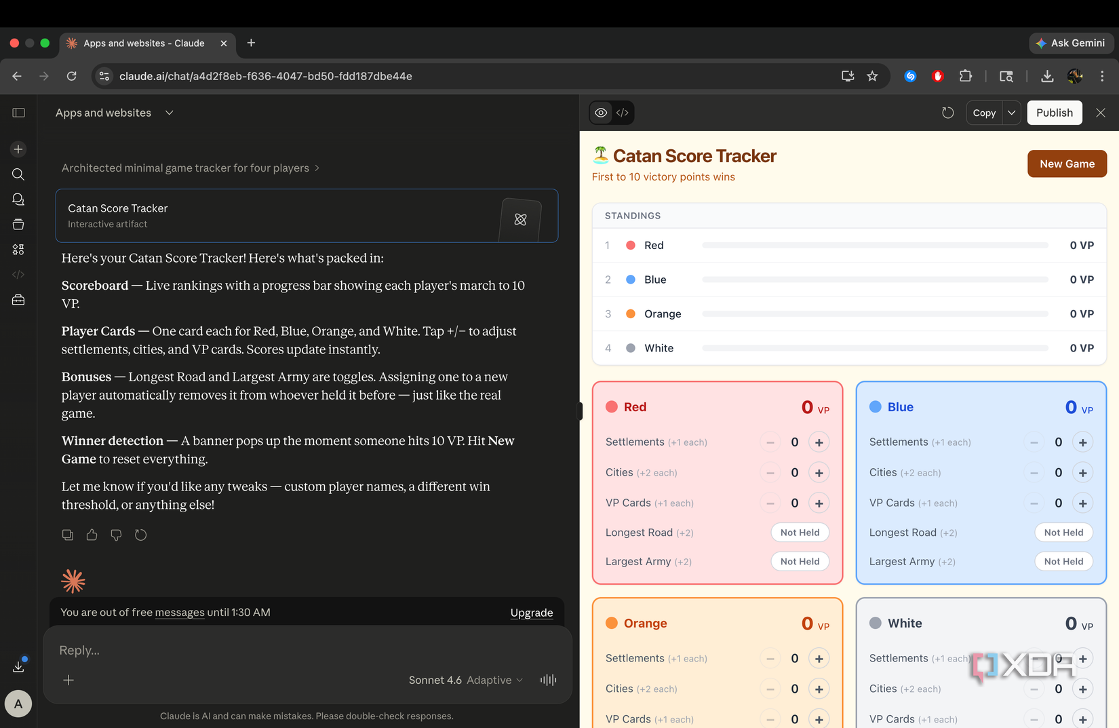The width and height of the screenshot is (1119, 728).
Task: Reload the artifact with the refresh icon
Action: (948, 113)
